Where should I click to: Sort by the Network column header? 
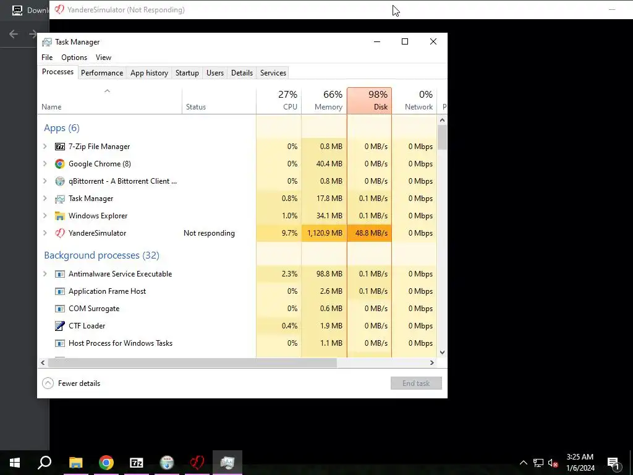(x=415, y=101)
